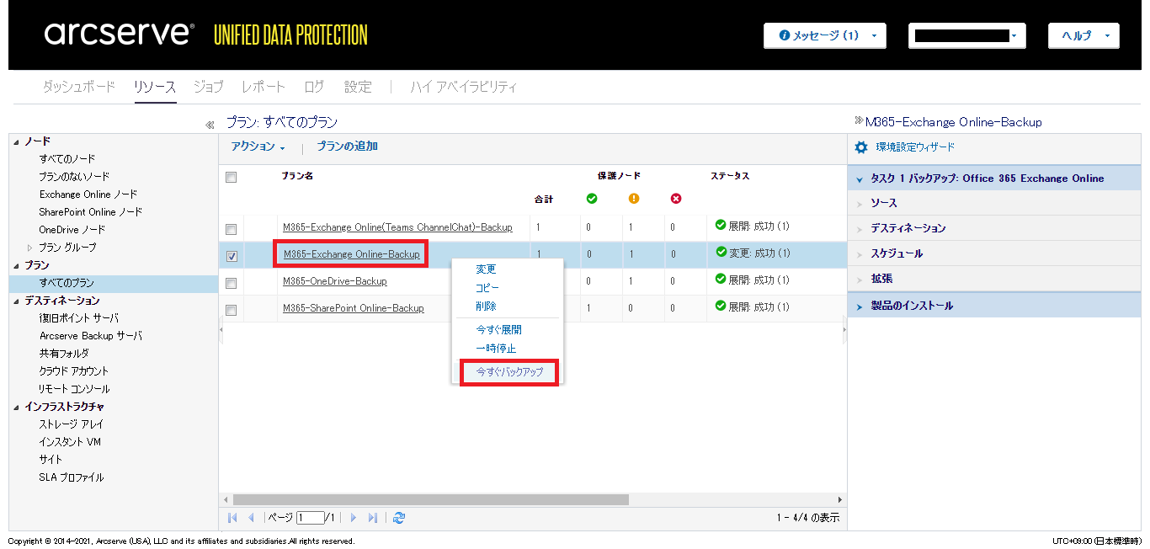
Task: Click the gear icon for 環境設定ウィザード
Action: point(861,147)
